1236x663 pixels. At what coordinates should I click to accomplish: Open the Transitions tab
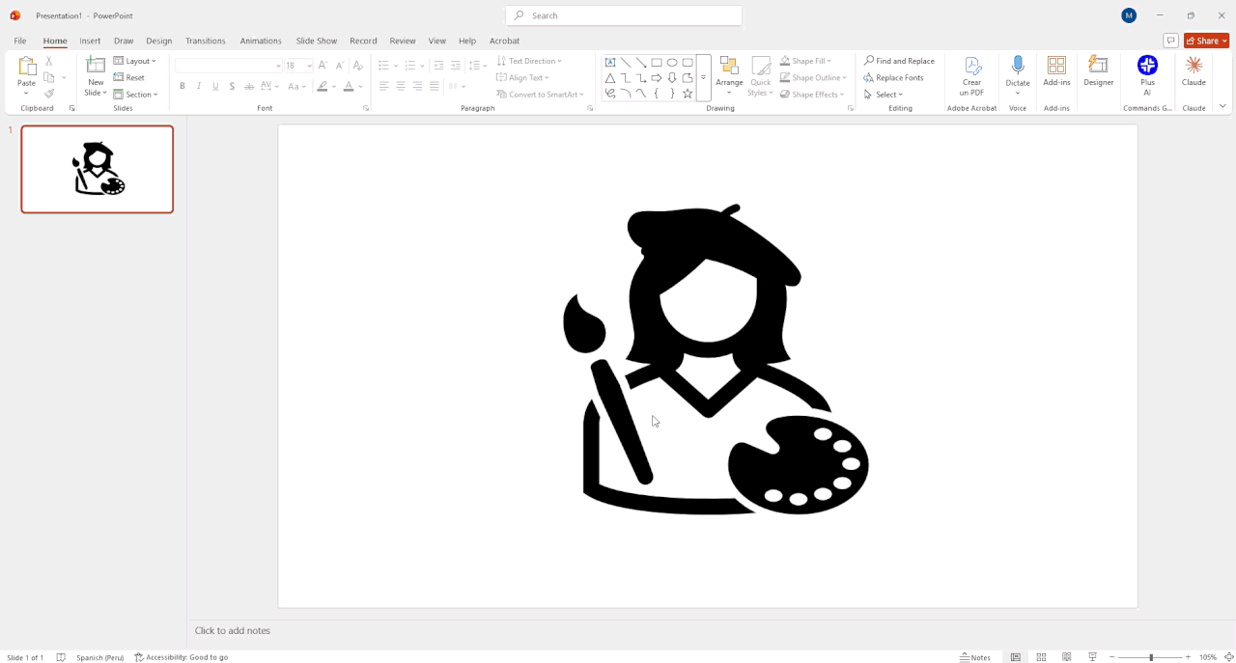click(x=206, y=41)
